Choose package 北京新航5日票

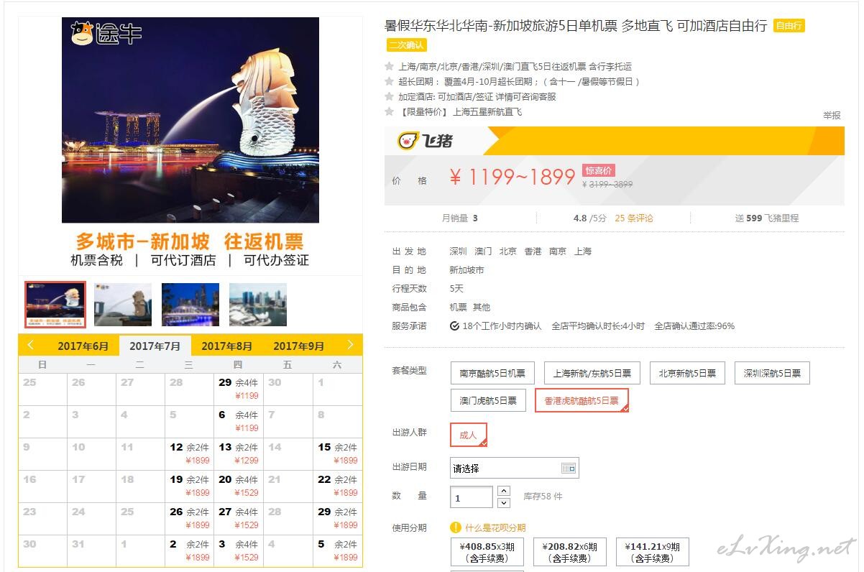[687, 373]
